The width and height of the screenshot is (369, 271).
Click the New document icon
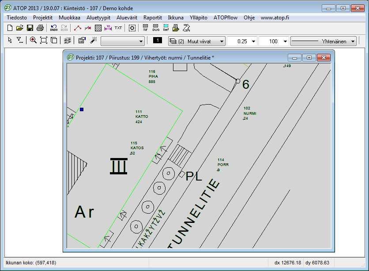pos(10,28)
